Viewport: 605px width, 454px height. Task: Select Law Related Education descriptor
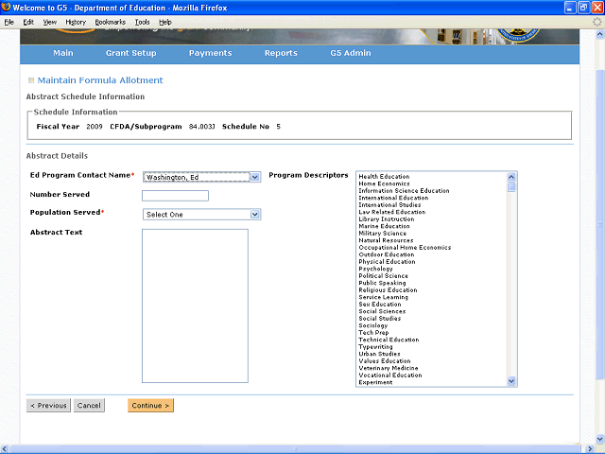tap(392, 212)
